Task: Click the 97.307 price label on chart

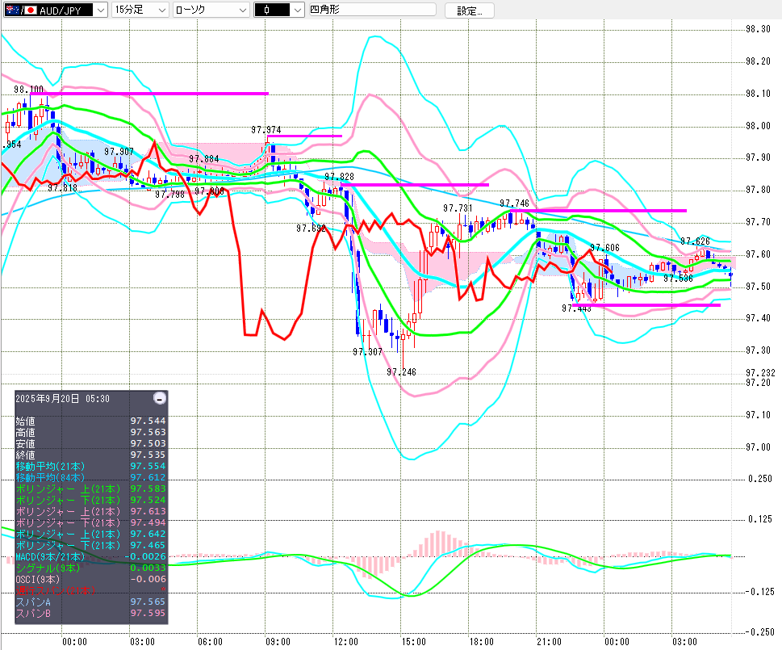Action: (367, 352)
